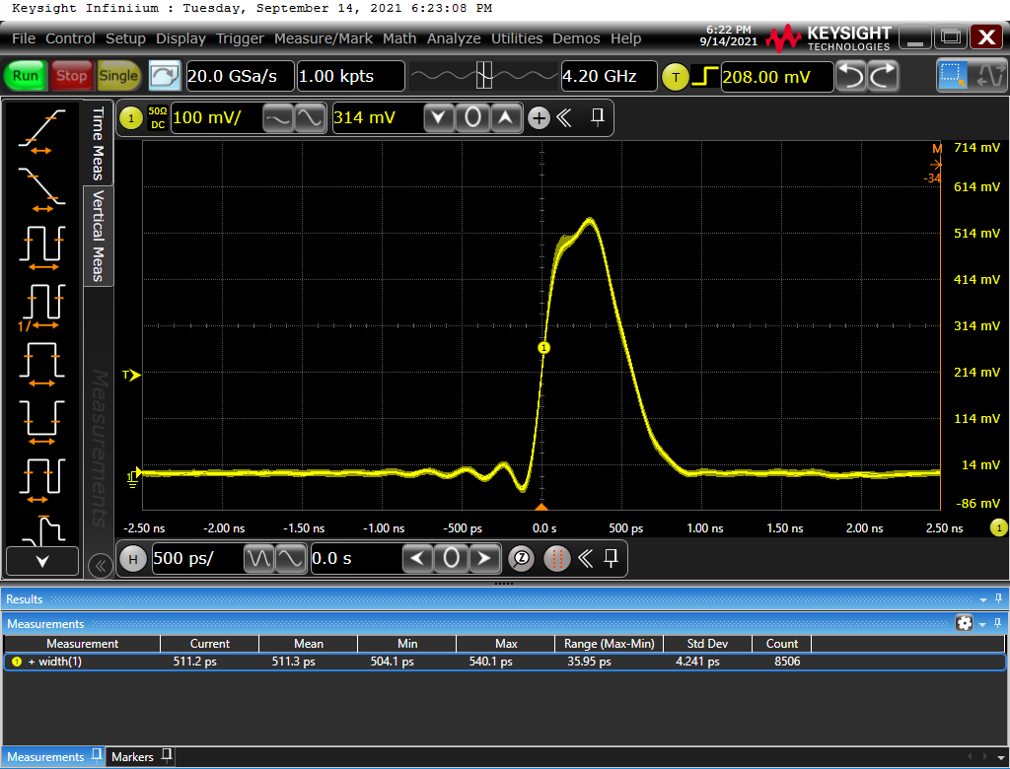Toggle the Single acquisition button
This screenshot has width=1010, height=769.
click(119, 76)
